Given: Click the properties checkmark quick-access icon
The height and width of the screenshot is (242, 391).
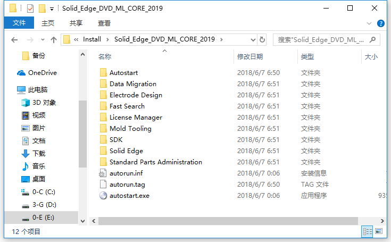Looking at the screenshot, I should point(30,9).
